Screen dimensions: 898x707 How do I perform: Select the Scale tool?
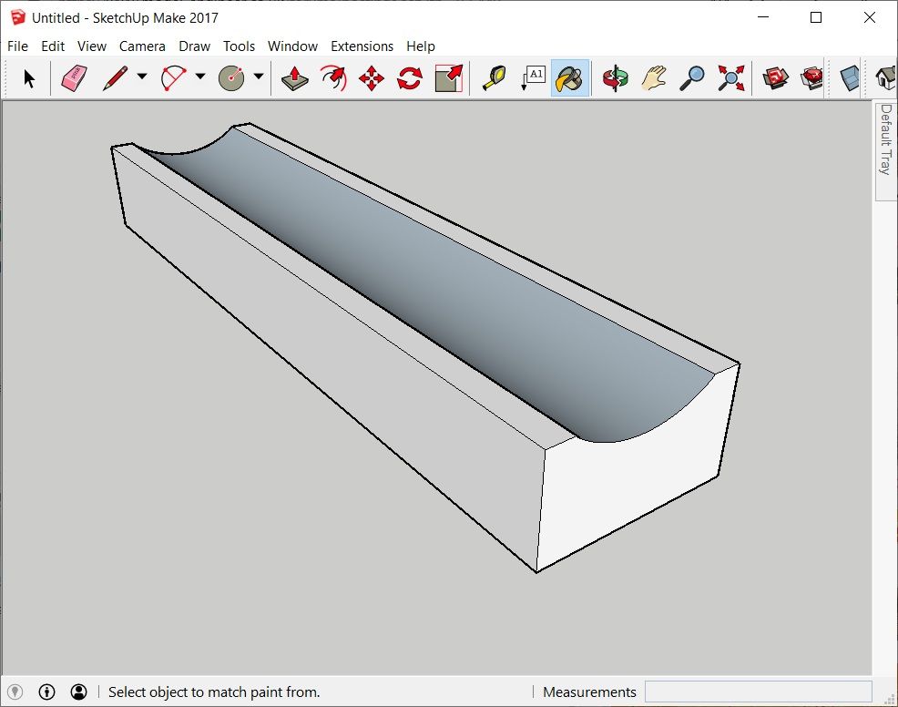point(448,78)
